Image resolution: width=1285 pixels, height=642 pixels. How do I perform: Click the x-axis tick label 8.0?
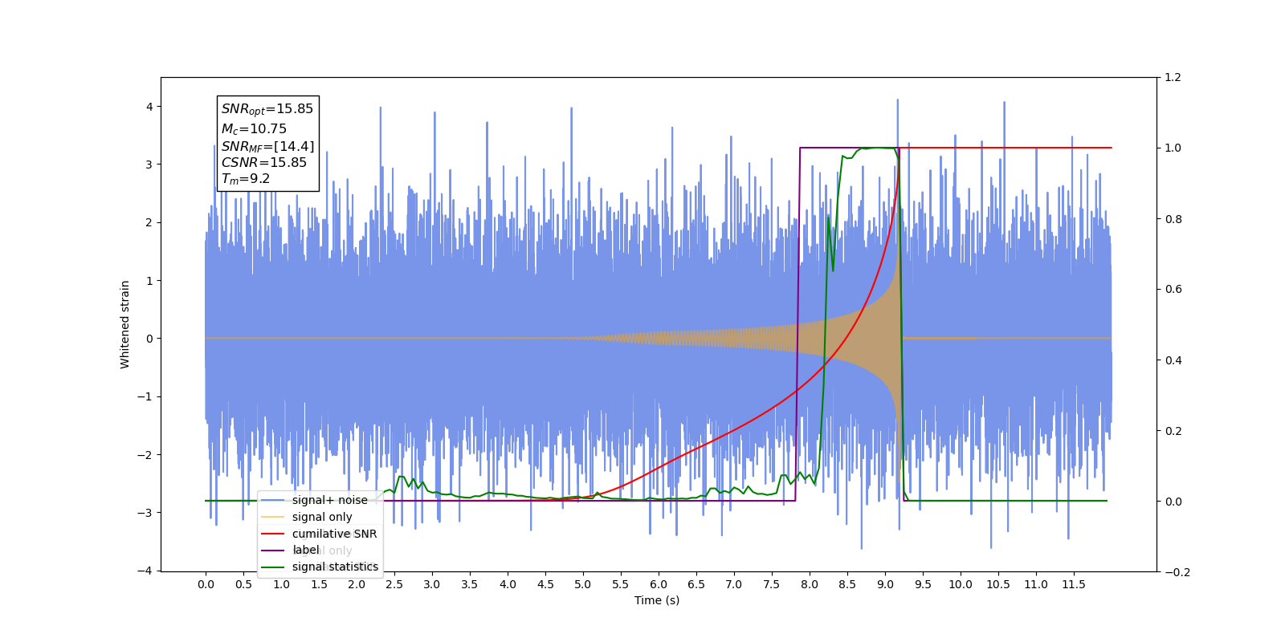[x=810, y=584]
